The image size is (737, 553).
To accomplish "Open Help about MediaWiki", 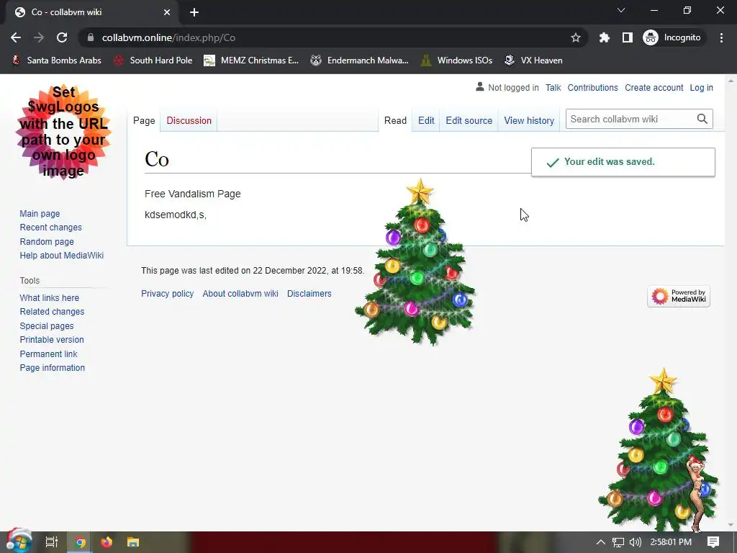I will 62,256.
